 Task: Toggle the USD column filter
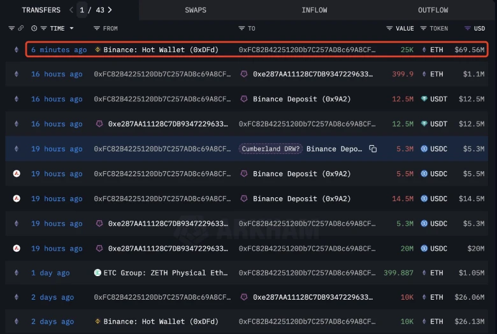pos(468,29)
